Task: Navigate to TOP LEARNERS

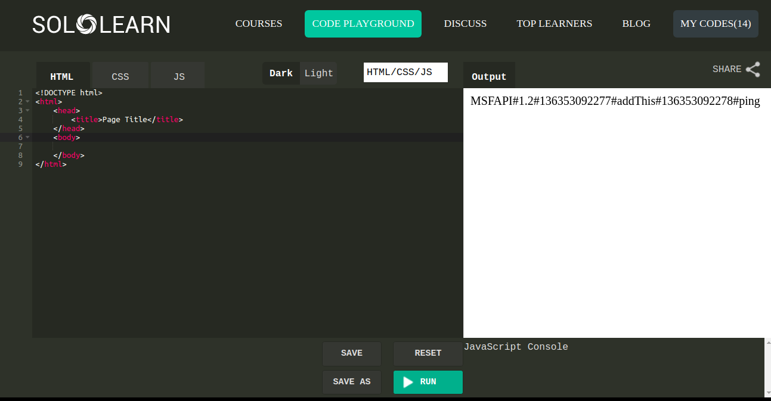Action: tap(554, 24)
